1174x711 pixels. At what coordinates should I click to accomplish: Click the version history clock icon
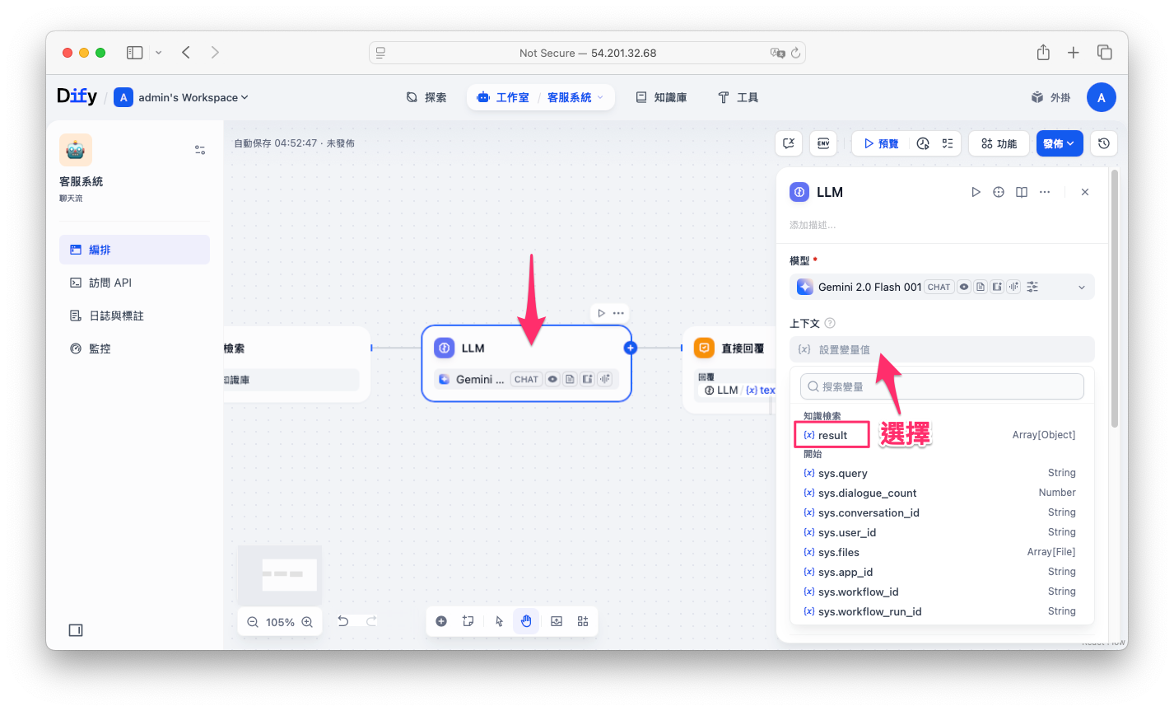click(x=1103, y=143)
